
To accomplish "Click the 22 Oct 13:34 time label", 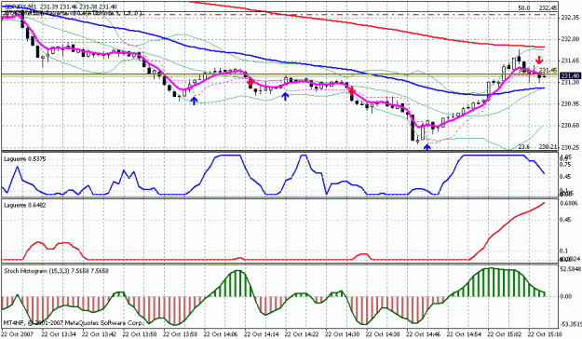I will pyautogui.click(x=59, y=333).
